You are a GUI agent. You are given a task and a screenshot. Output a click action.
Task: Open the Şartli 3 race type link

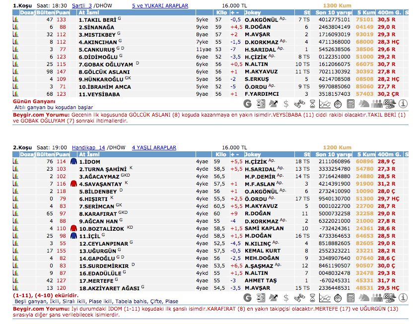click(82, 5)
